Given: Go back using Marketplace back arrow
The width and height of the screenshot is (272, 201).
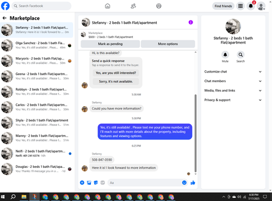Looking at the screenshot, I should (4, 18).
